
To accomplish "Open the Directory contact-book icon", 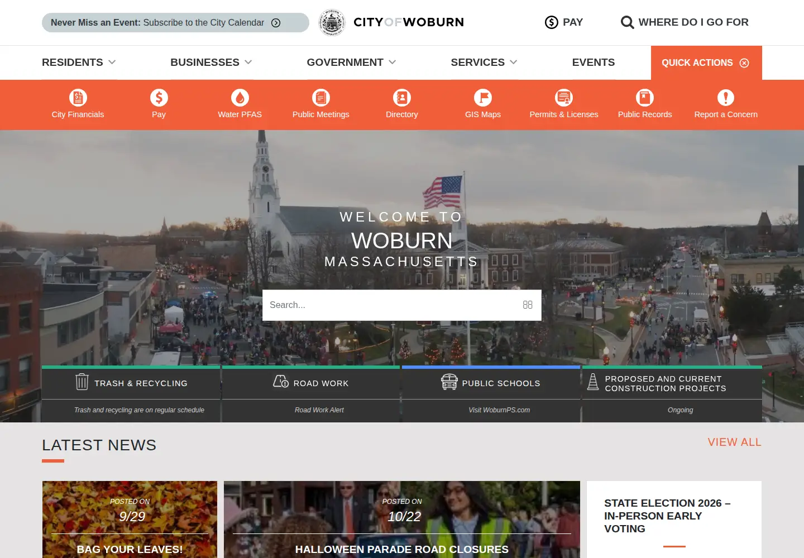I will (x=402, y=98).
